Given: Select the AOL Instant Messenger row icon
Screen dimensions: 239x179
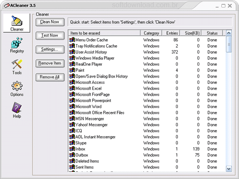Looking at the screenshot, I should pos(72,137).
